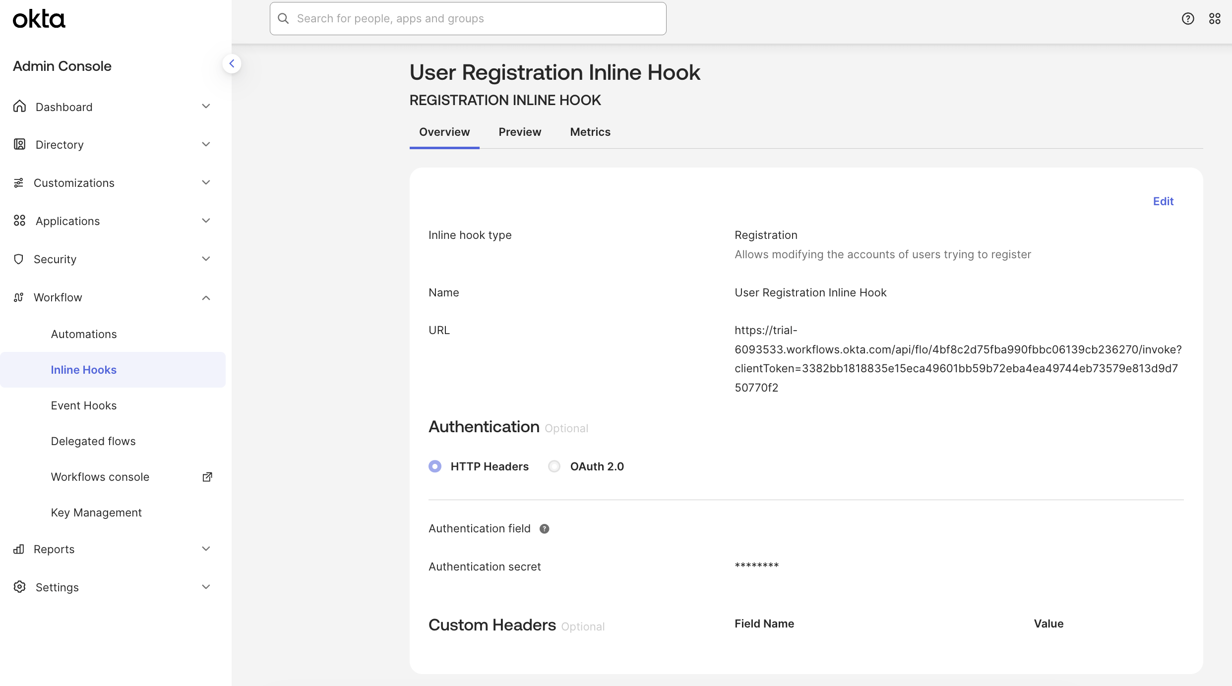Click the Reports chart icon
Viewport: 1232px width, 686px height.
(x=18, y=549)
